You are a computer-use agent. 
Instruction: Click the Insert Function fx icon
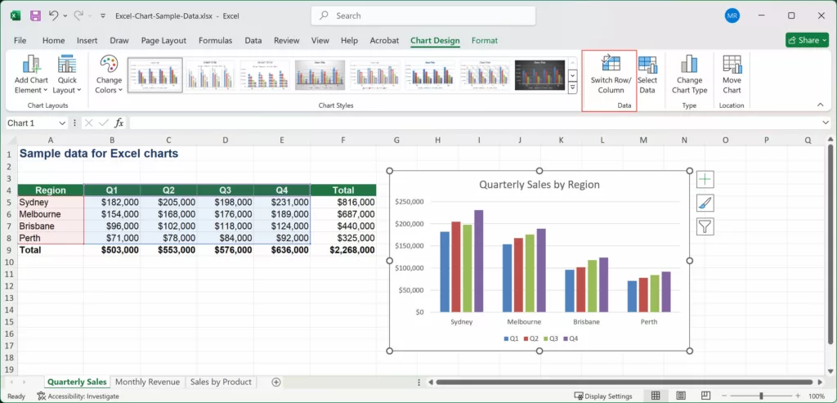pyautogui.click(x=119, y=123)
